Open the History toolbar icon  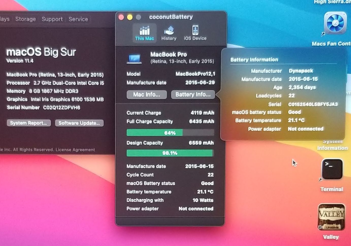pyautogui.click(x=169, y=33)
